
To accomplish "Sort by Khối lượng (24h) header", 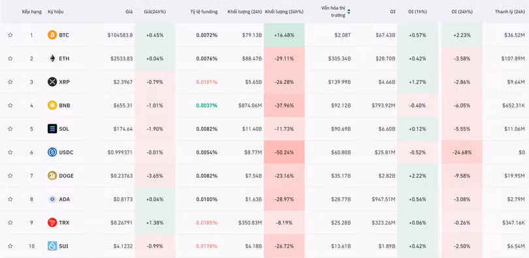I will coord(245,12).
